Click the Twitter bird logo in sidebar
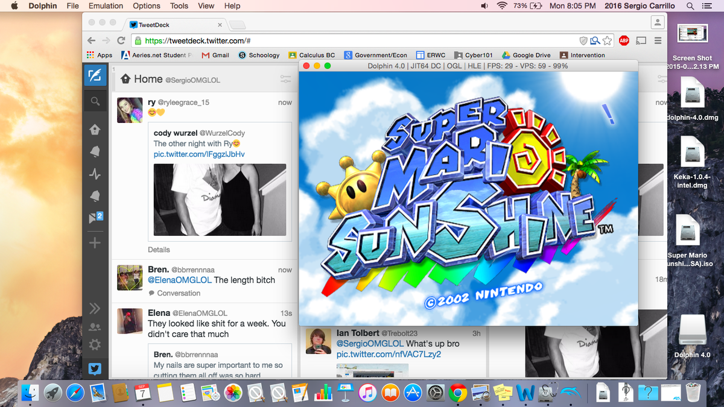 [95, 369]
